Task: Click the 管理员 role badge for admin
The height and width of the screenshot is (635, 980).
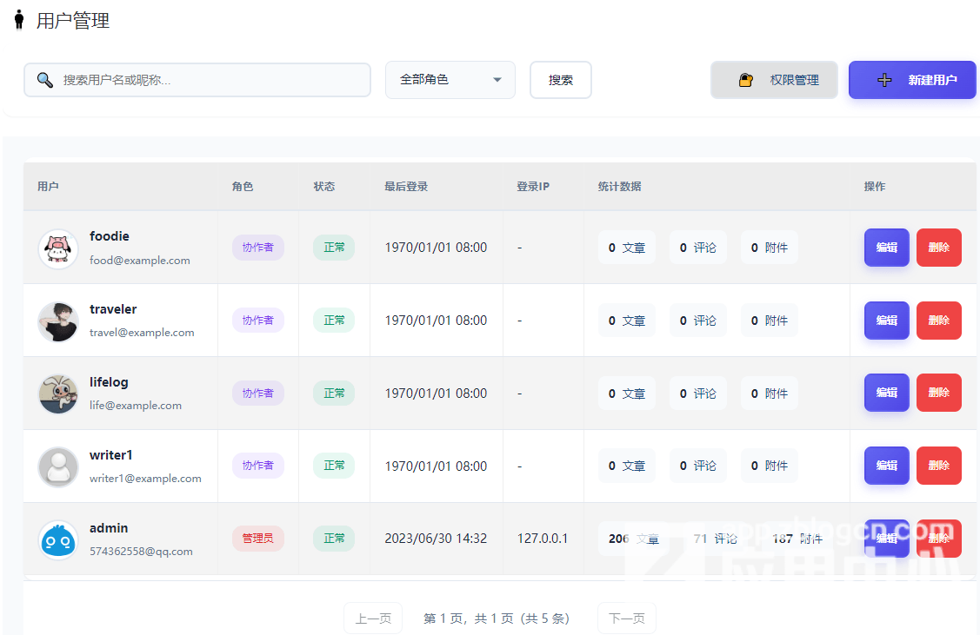Action: [257, 539]
